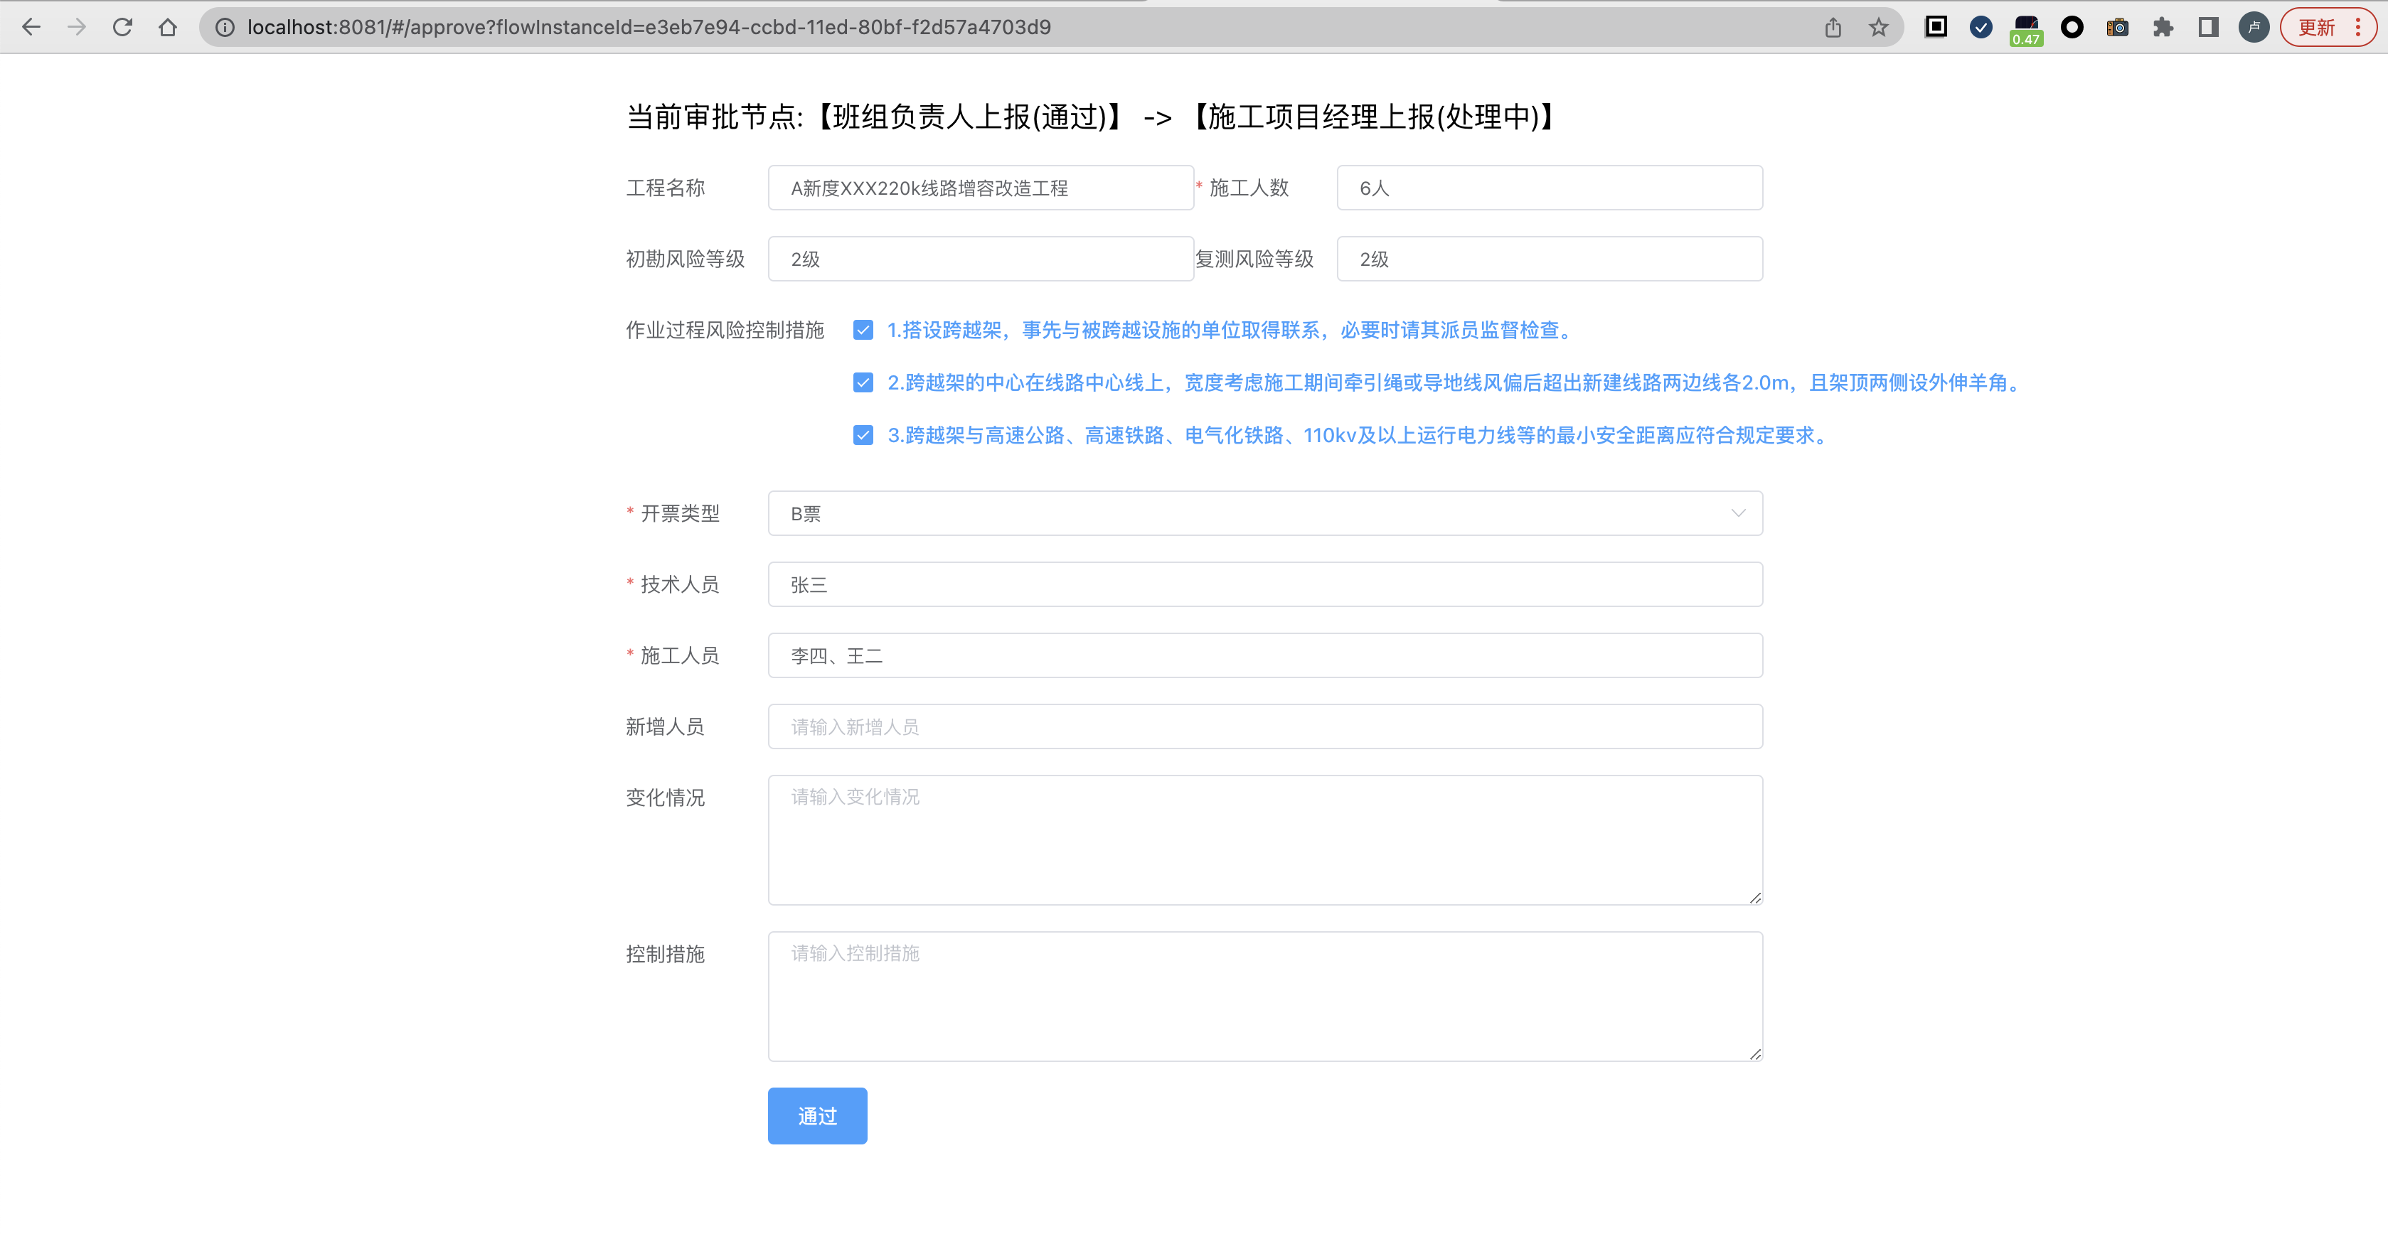2388x1234 pixels.
Task: Focus the 复测风险等级 field
Action: (x=1550, y=259)
